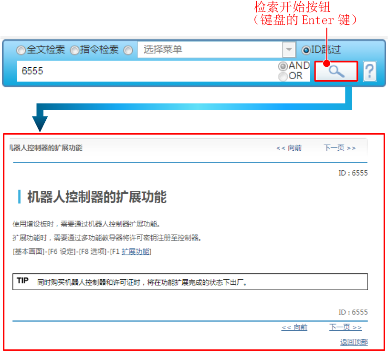
Task: Open help via the question mark icon
Action: (369, 72)
